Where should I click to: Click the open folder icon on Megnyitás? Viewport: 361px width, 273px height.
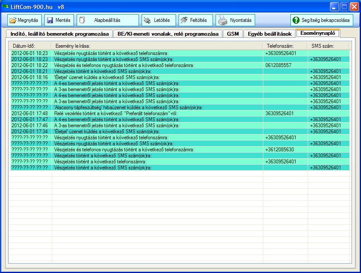13,20
